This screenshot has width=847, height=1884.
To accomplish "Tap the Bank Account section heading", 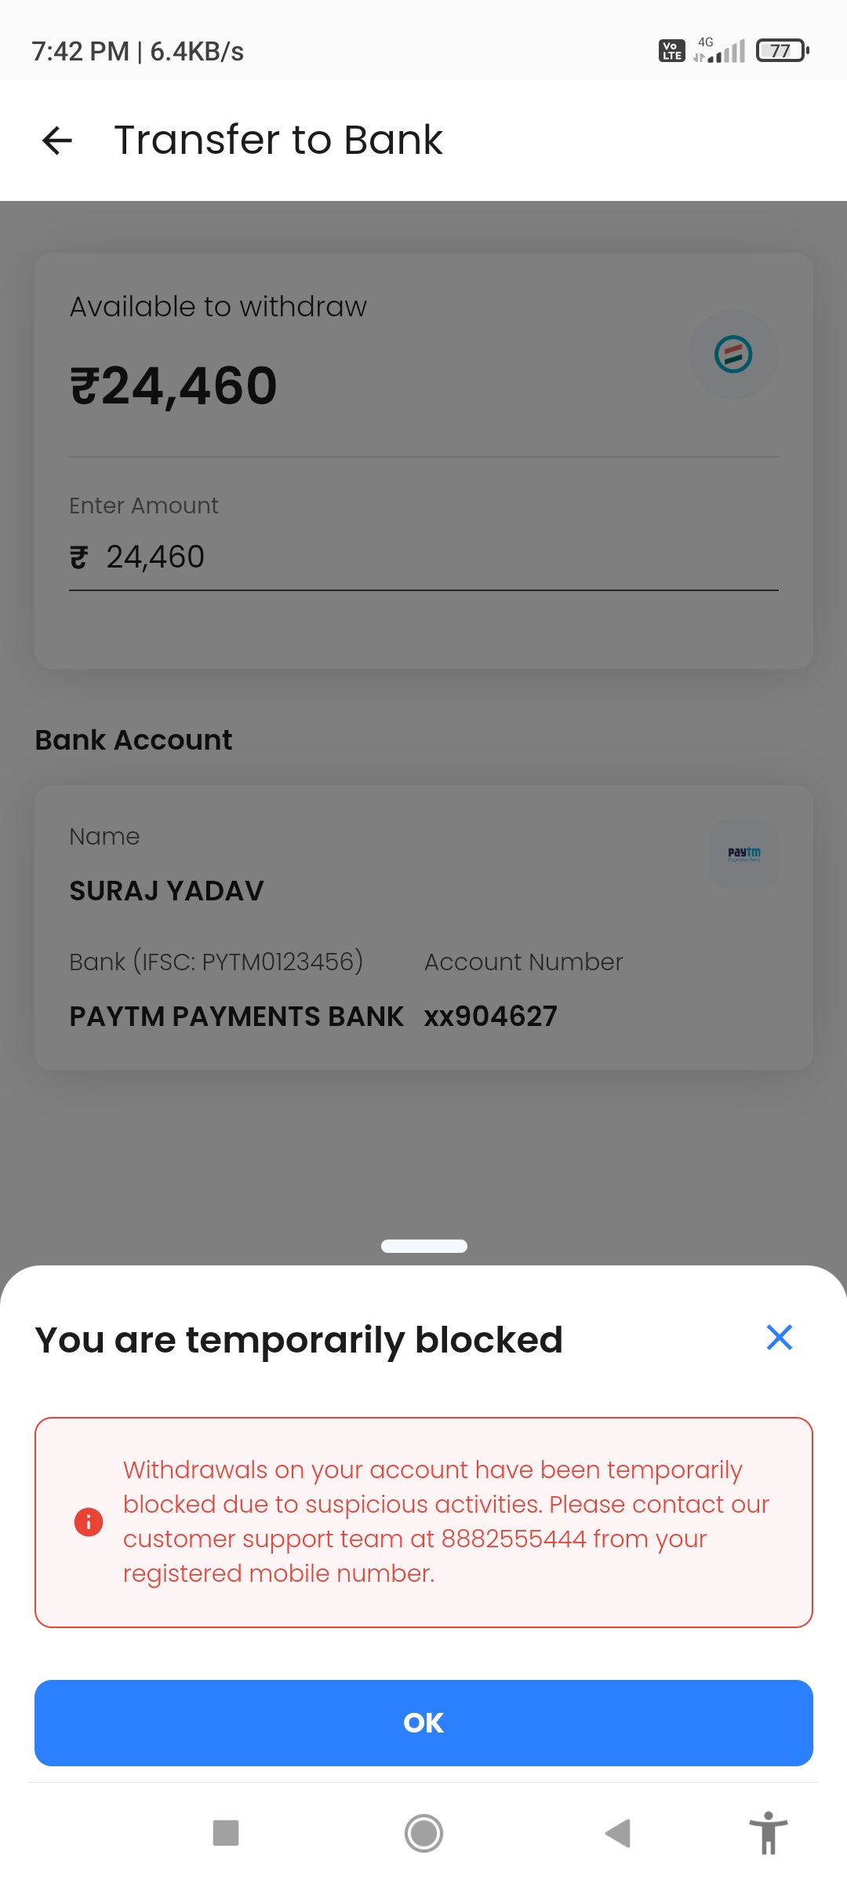I will [x=133, y=740].
